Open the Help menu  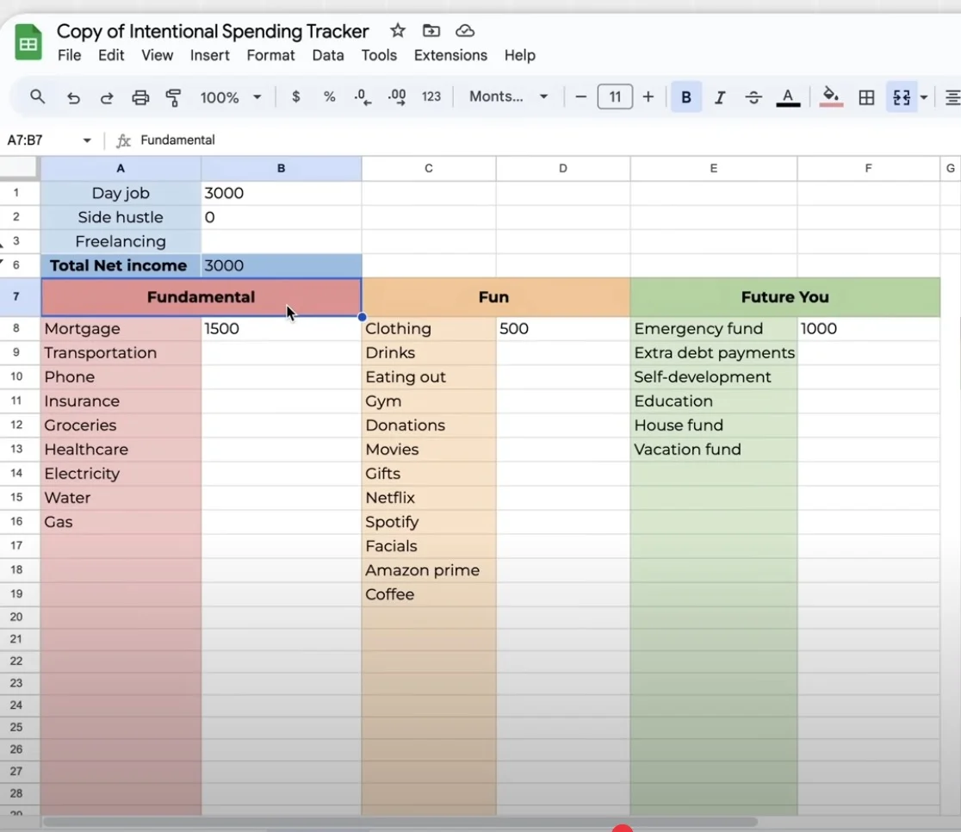click(520, 55)
